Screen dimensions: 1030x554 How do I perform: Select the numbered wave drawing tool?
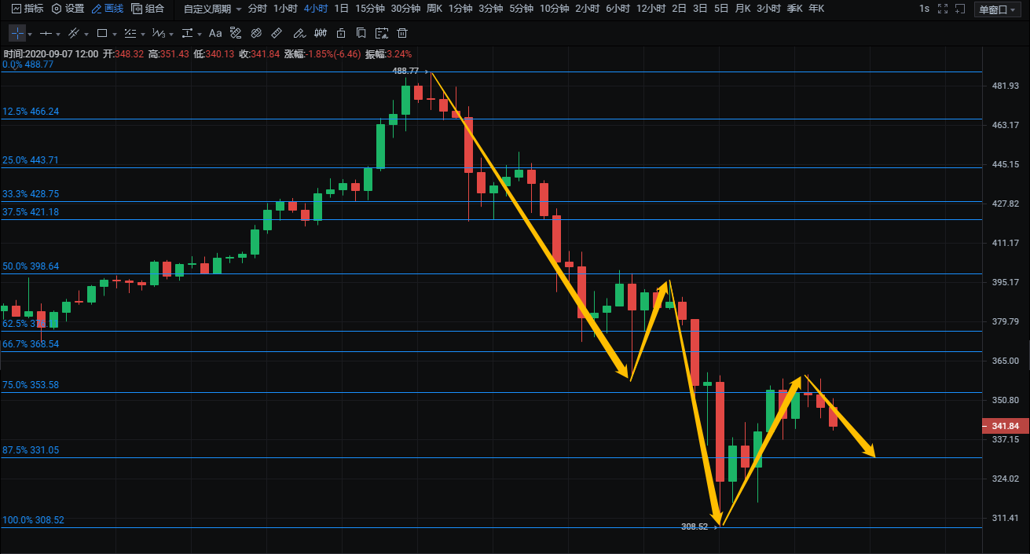point(158,34)
